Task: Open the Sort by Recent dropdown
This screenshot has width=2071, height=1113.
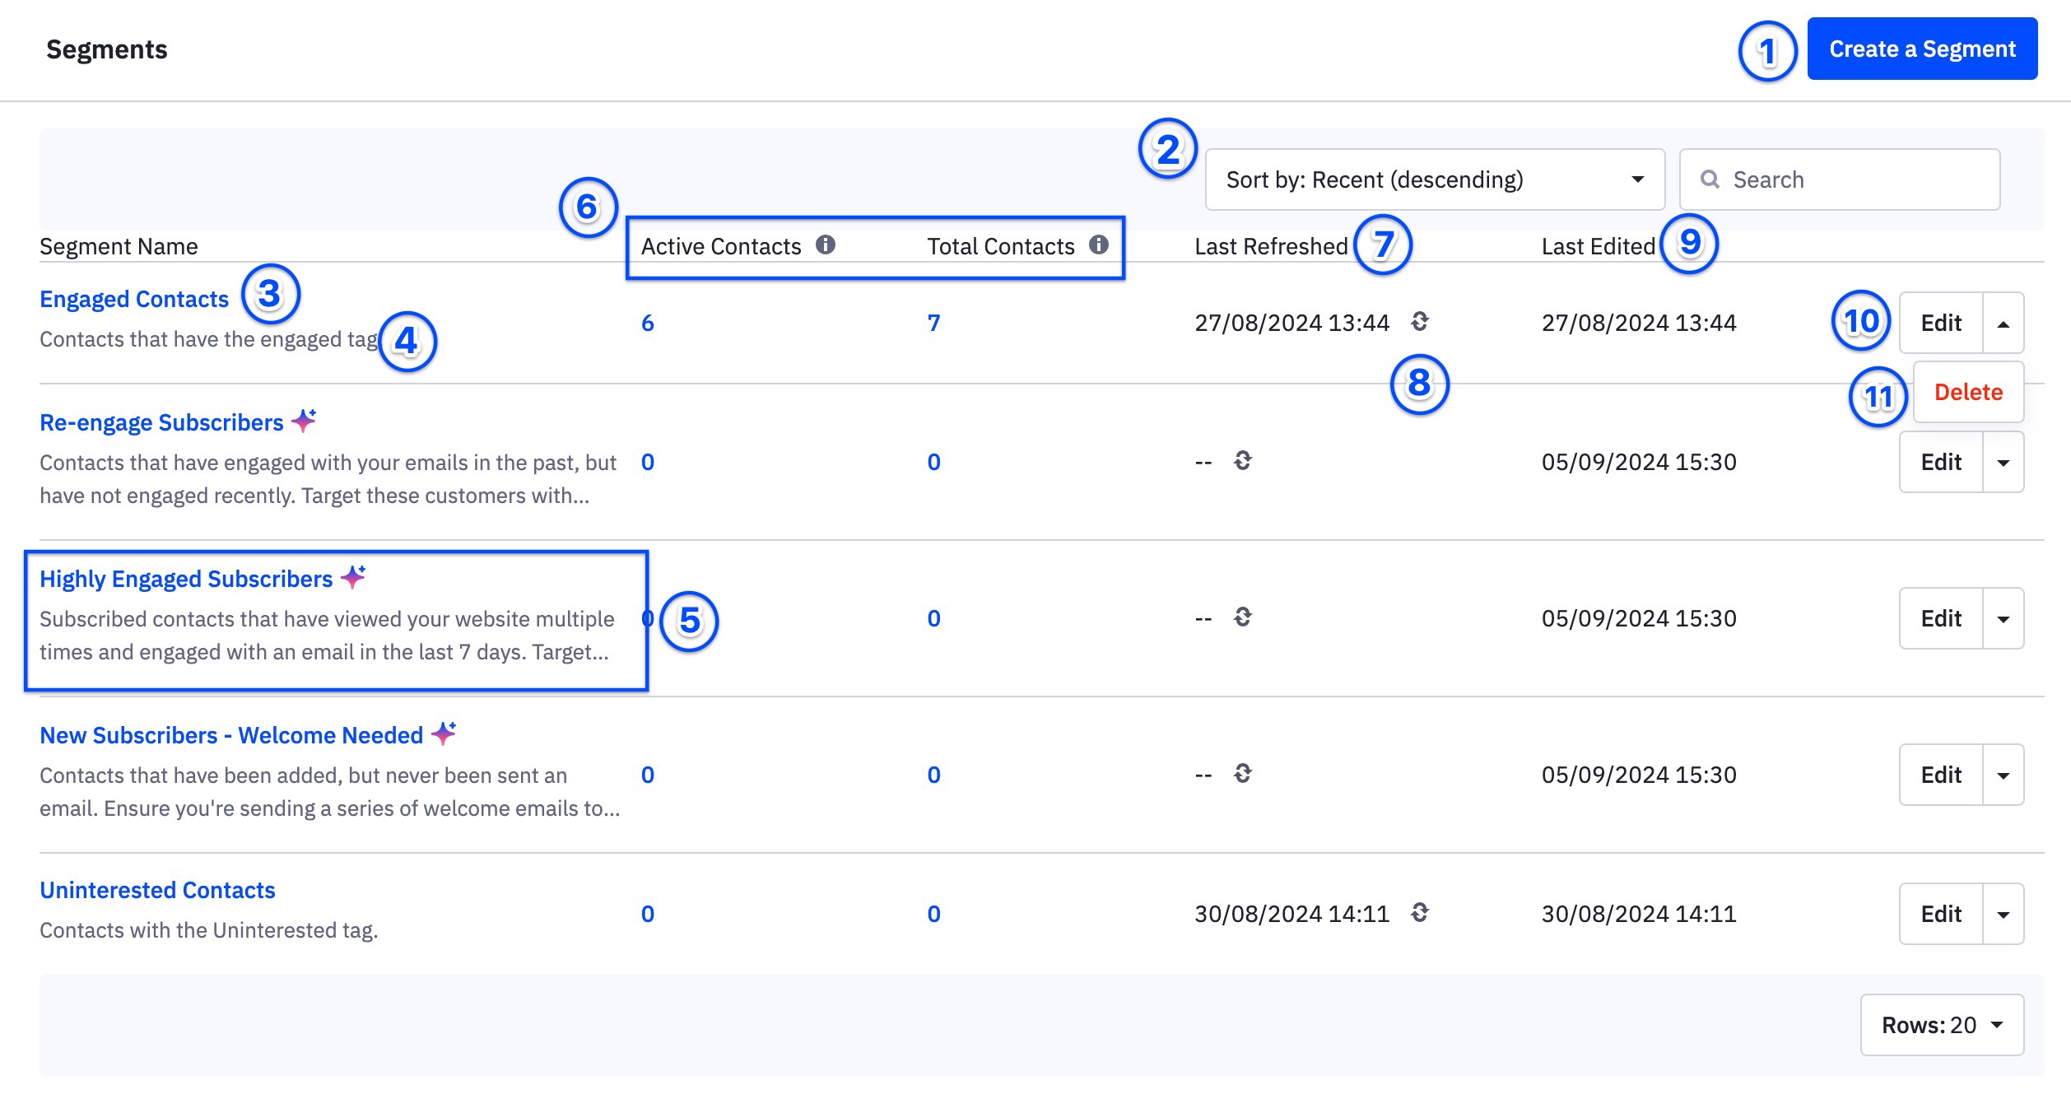Action: point(1434,179)
